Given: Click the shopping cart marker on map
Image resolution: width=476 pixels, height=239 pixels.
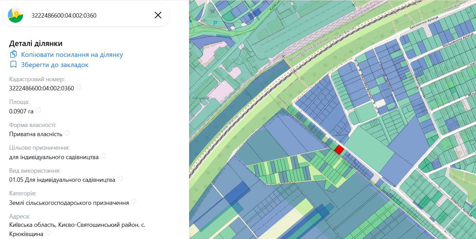Looking at the screenshot, I should click(213, 11).
